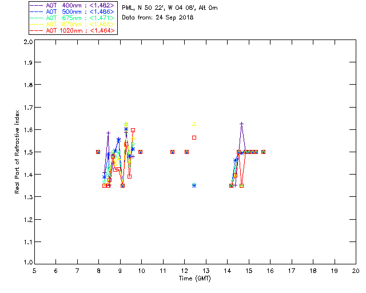Click the x-axis tick label 16
The width and height of the screenshot is (366, 293).
[270, 271]
